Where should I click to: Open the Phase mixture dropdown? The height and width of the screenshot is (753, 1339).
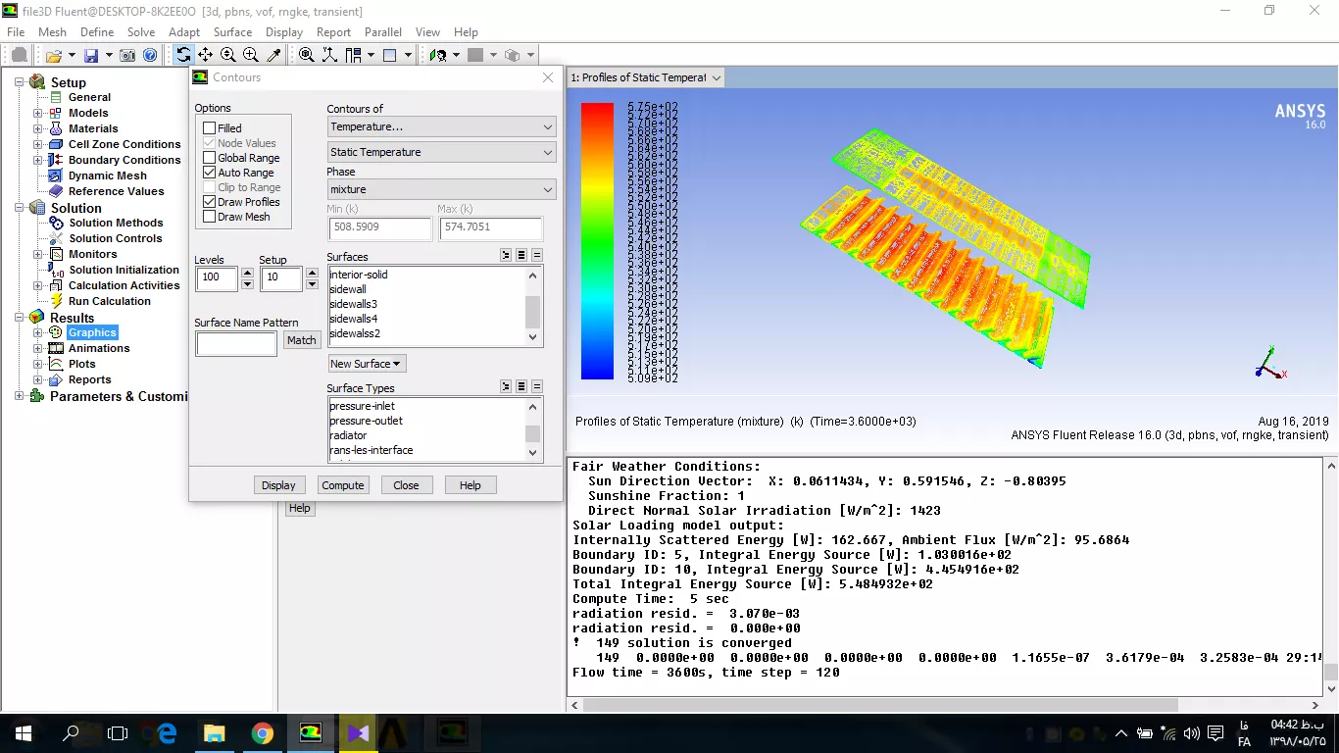pyautogui.click(x=441, y=189)
